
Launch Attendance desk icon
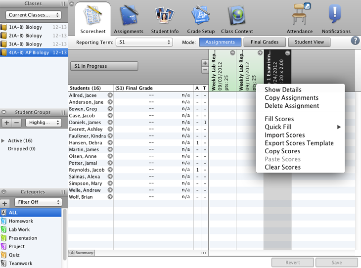click(300, 15)
